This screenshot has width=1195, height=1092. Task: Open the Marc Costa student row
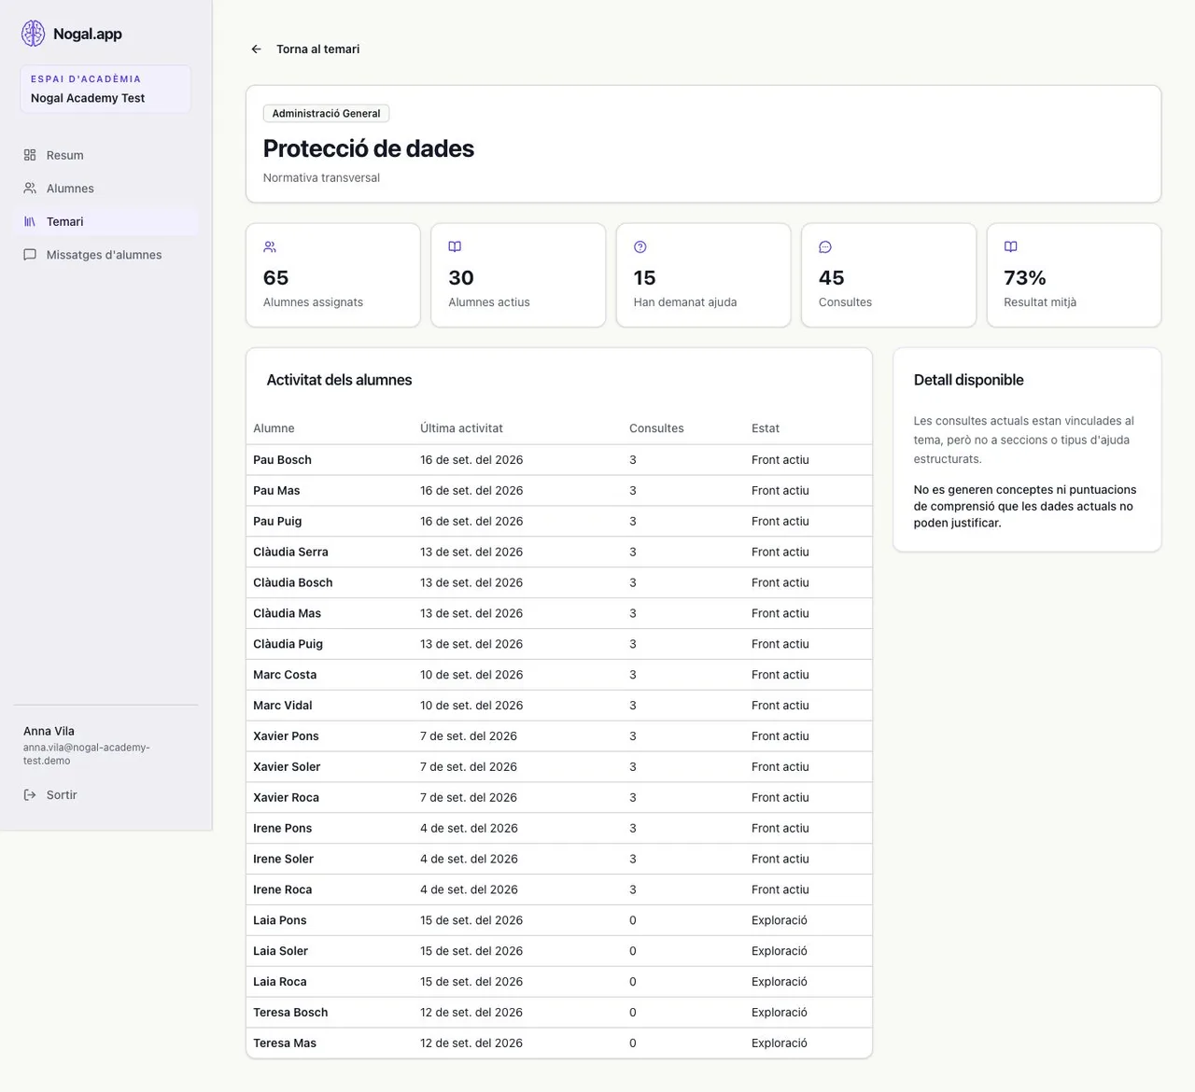click(559, 675)
